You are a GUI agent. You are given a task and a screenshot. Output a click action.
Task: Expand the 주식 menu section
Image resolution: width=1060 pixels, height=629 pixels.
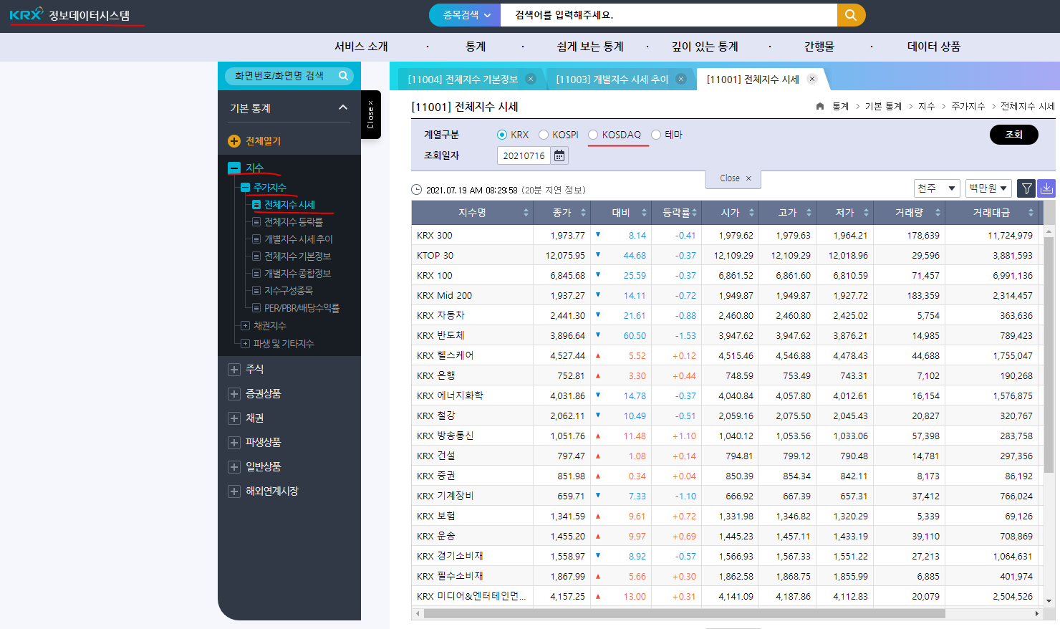233,370
